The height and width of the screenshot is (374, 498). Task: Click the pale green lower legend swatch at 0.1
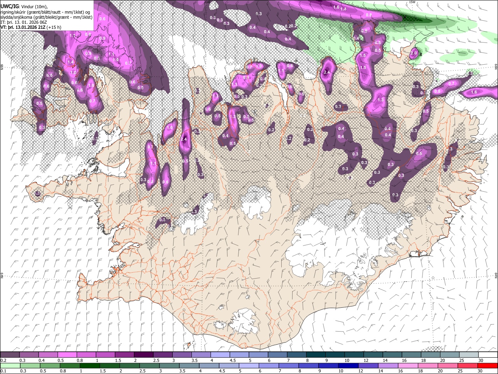coord(10,365)
